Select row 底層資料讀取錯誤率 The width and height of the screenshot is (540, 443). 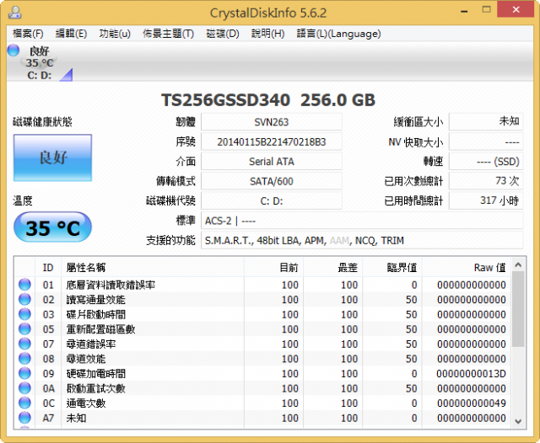[x=263, y=285]
